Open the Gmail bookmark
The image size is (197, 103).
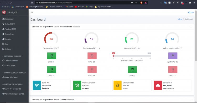pyautogui.click(x=69, y=7)
